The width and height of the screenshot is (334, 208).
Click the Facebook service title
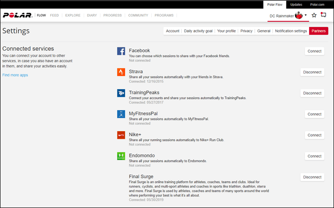click(x=139, y=51)
